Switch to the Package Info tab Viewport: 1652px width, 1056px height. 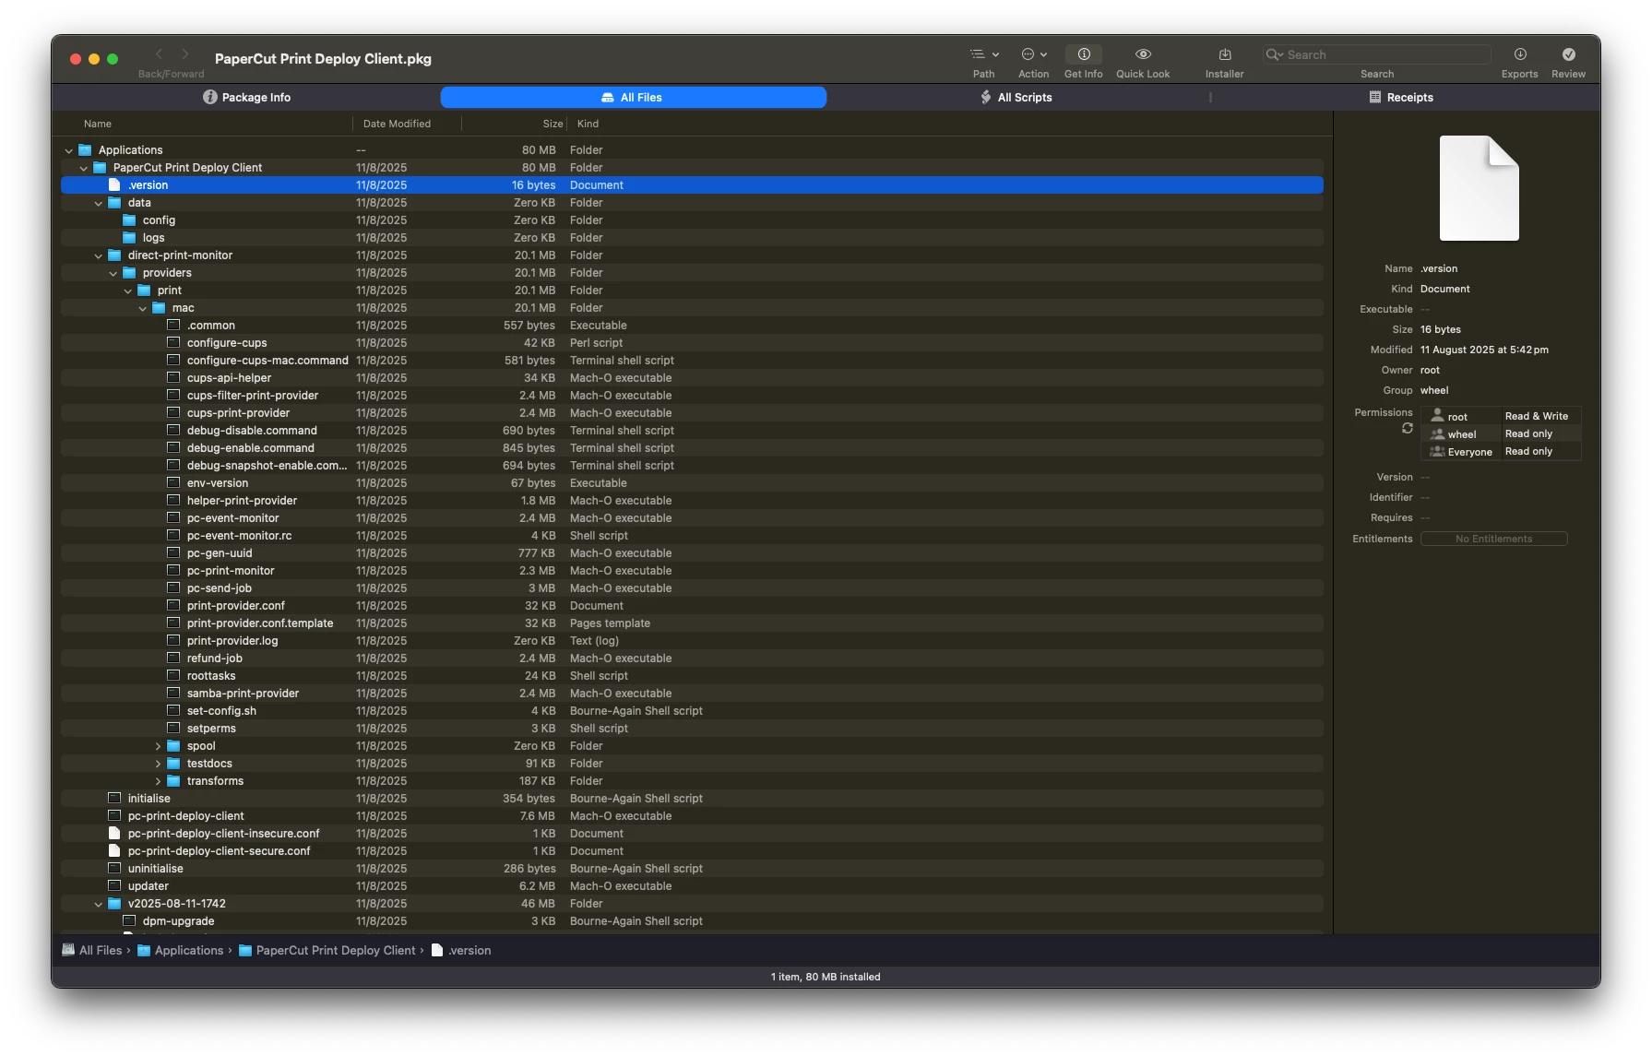(246, 97)
